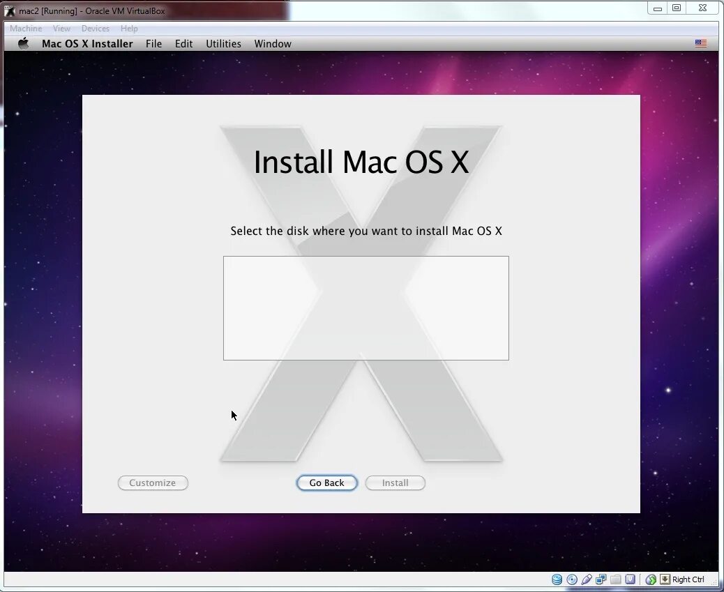Click inside the disk selection list box
The width and height of the screenshot is (724, 592).
(366, 308)
